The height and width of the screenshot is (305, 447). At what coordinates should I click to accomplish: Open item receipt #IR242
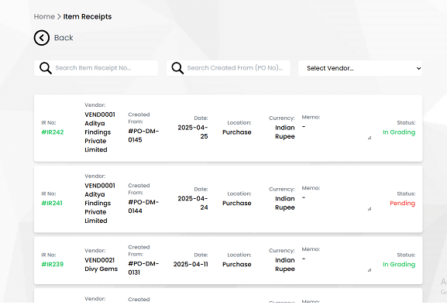tap(53, 132)
